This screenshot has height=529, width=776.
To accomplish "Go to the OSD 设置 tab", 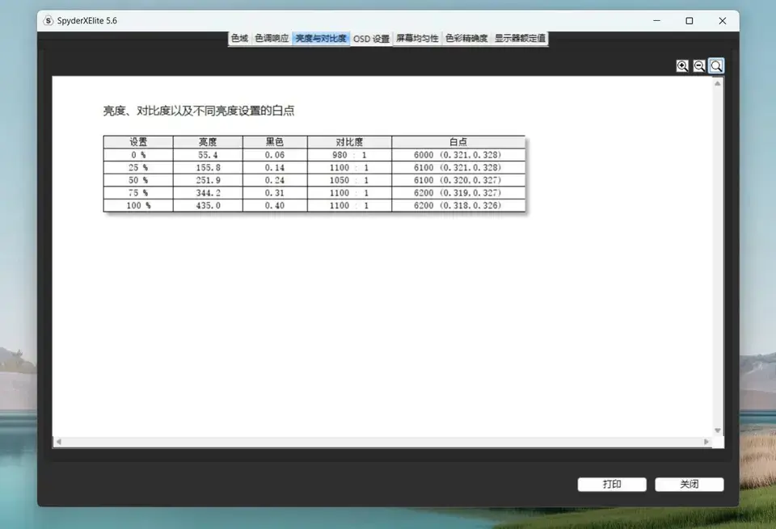I will click(371, 38).
